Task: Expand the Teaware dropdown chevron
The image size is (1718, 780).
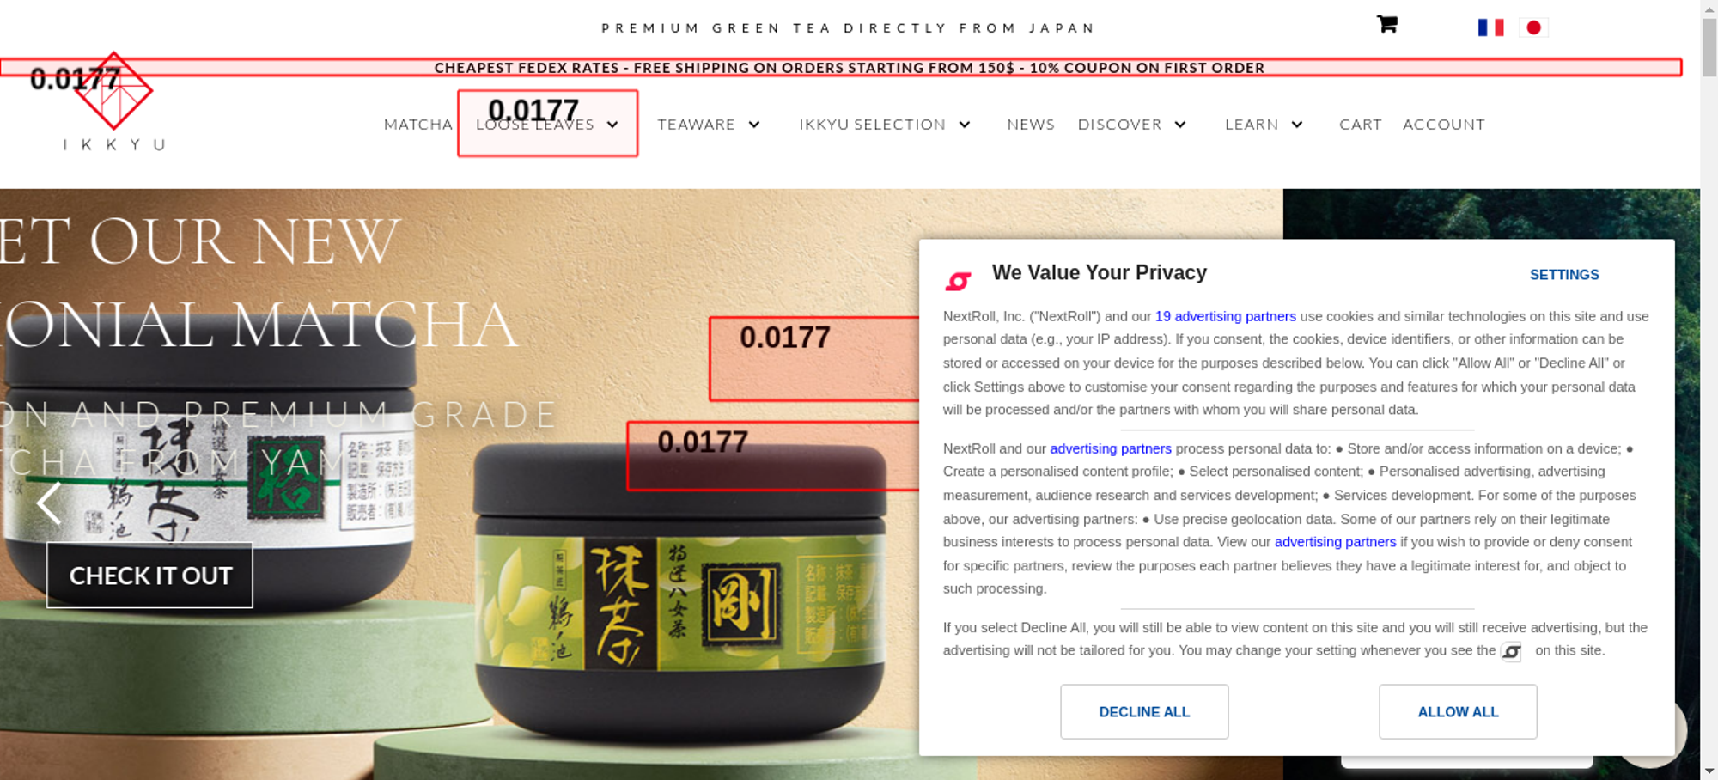Action: coord(754,125)
